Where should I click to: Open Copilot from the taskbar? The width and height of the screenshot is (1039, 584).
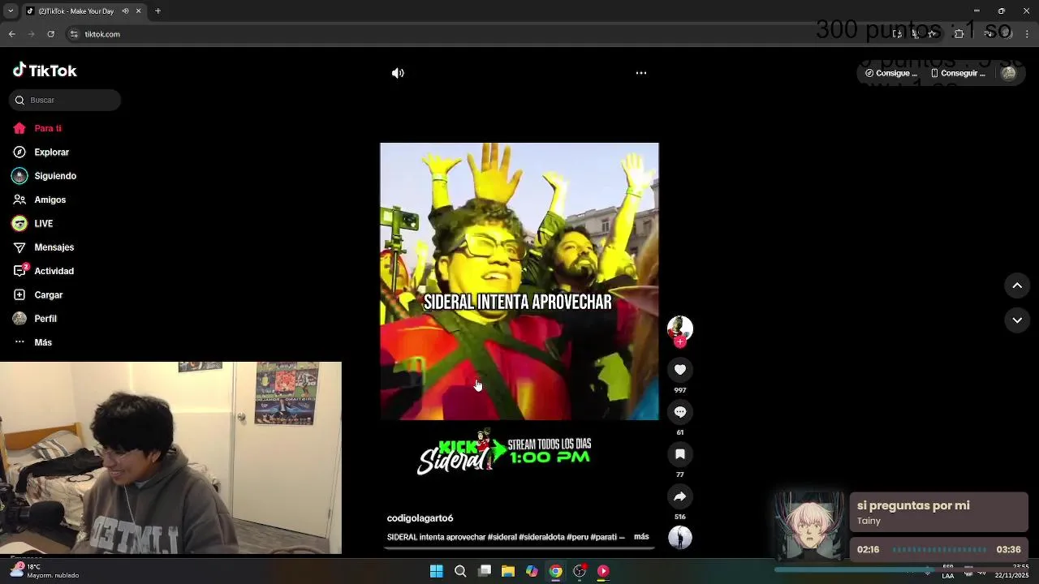pos(532,571)
